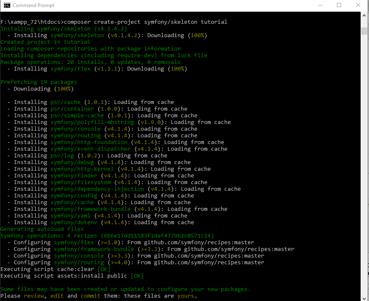Click 'symfony/finder' package name

[73, 176]
